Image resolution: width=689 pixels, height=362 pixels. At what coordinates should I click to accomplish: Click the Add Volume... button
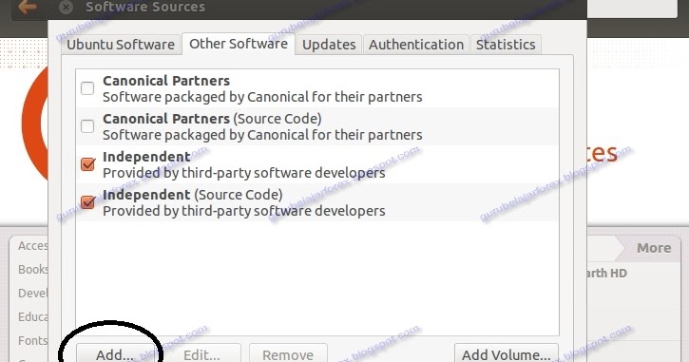(507, 354)
